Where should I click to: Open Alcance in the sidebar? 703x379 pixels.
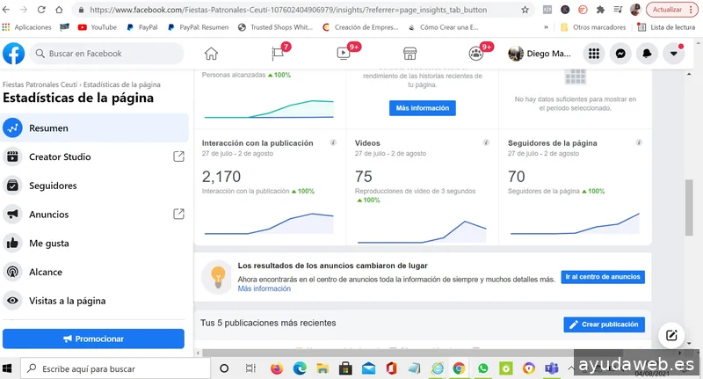94,272
